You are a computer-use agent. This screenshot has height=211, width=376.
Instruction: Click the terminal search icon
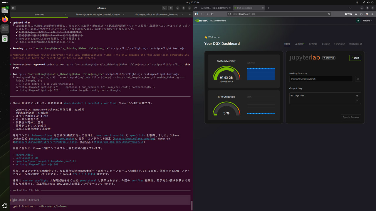pyautogui.click(x=164, y=8)
